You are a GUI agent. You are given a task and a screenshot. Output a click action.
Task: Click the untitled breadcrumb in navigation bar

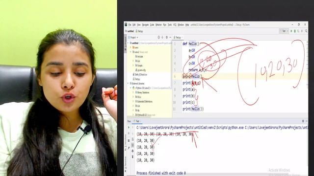[x=130, y=31]
